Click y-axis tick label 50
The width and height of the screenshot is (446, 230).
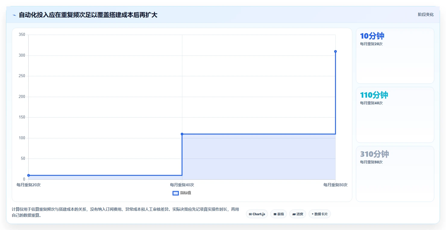(x=23, y=159)
